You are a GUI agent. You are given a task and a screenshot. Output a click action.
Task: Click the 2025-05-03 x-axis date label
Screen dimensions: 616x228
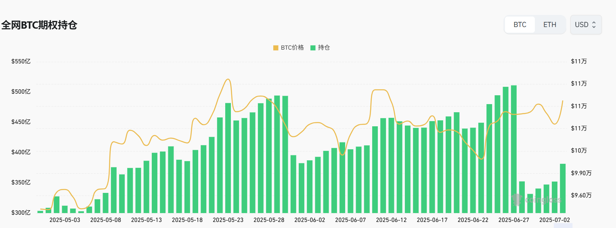65,220
